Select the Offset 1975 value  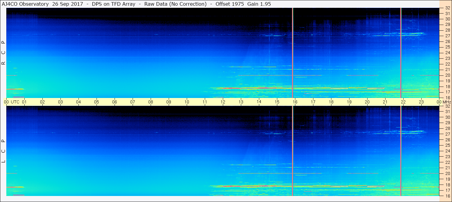[229, 4]
